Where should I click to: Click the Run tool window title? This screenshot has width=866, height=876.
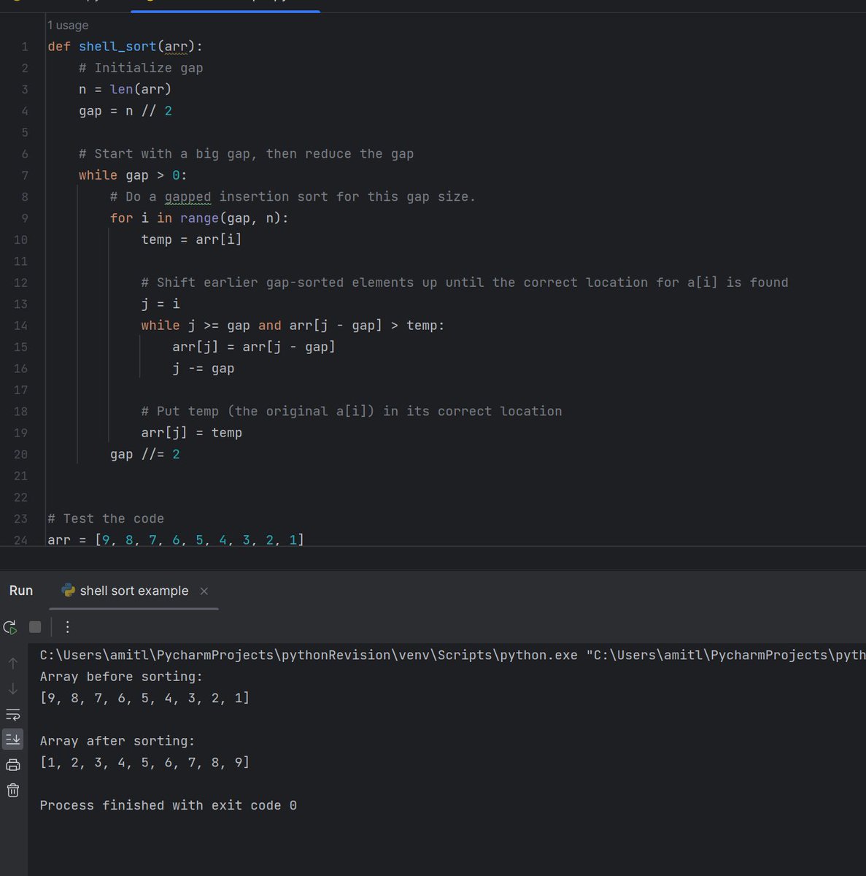21,591
